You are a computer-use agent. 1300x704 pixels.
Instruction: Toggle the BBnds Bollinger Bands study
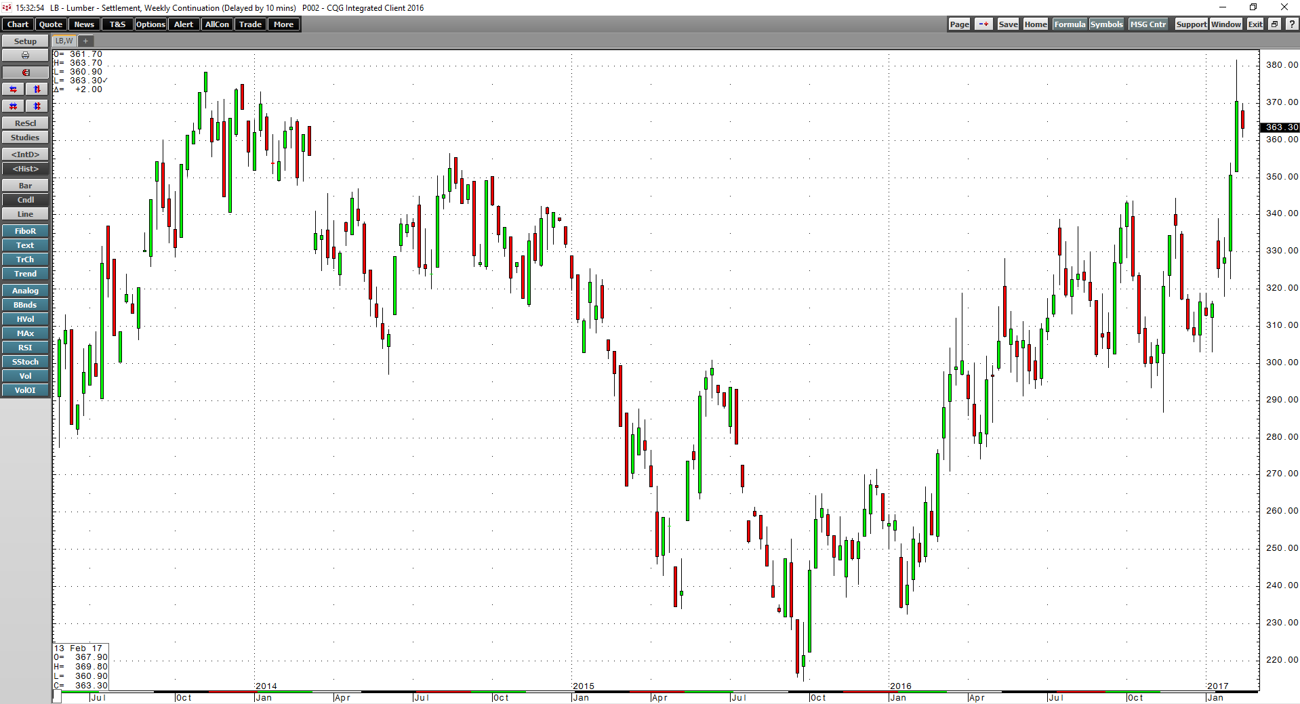[x=25, y=305]
